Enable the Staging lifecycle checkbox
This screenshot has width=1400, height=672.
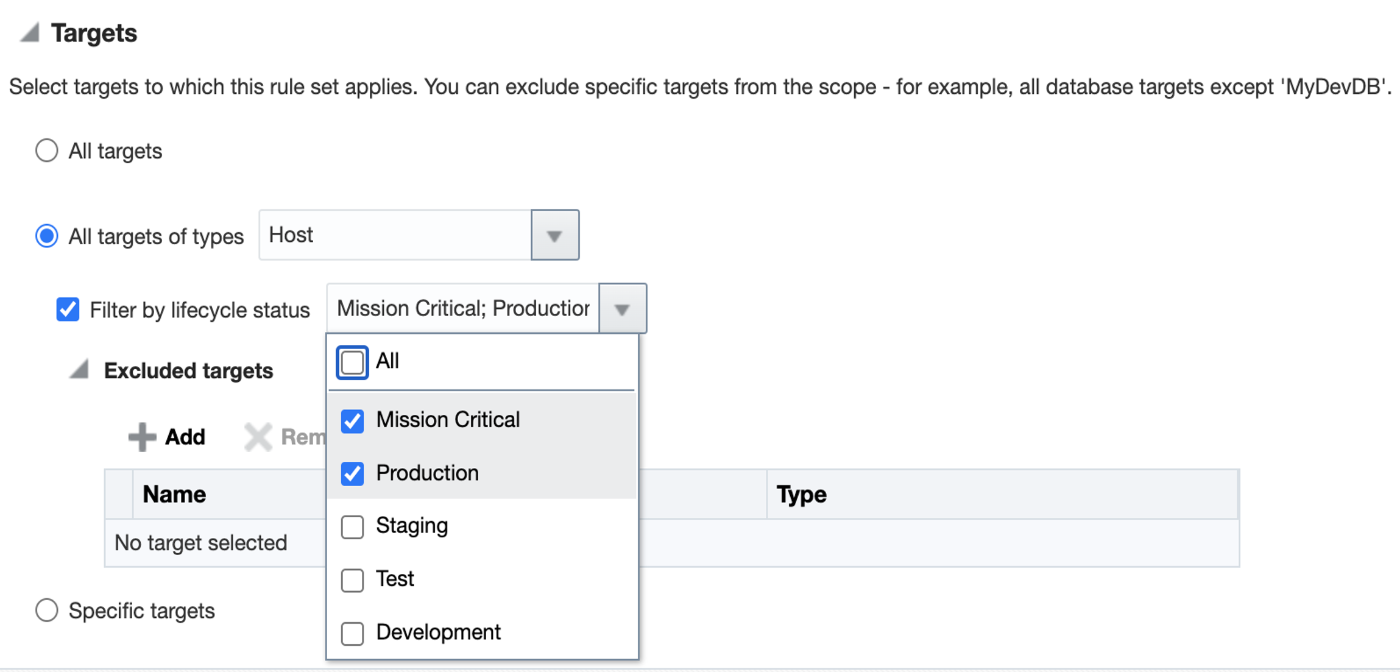tap(352, 526)
